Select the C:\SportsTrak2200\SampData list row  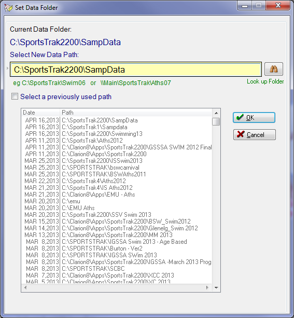pyautogui.click(x=117, y=120)
